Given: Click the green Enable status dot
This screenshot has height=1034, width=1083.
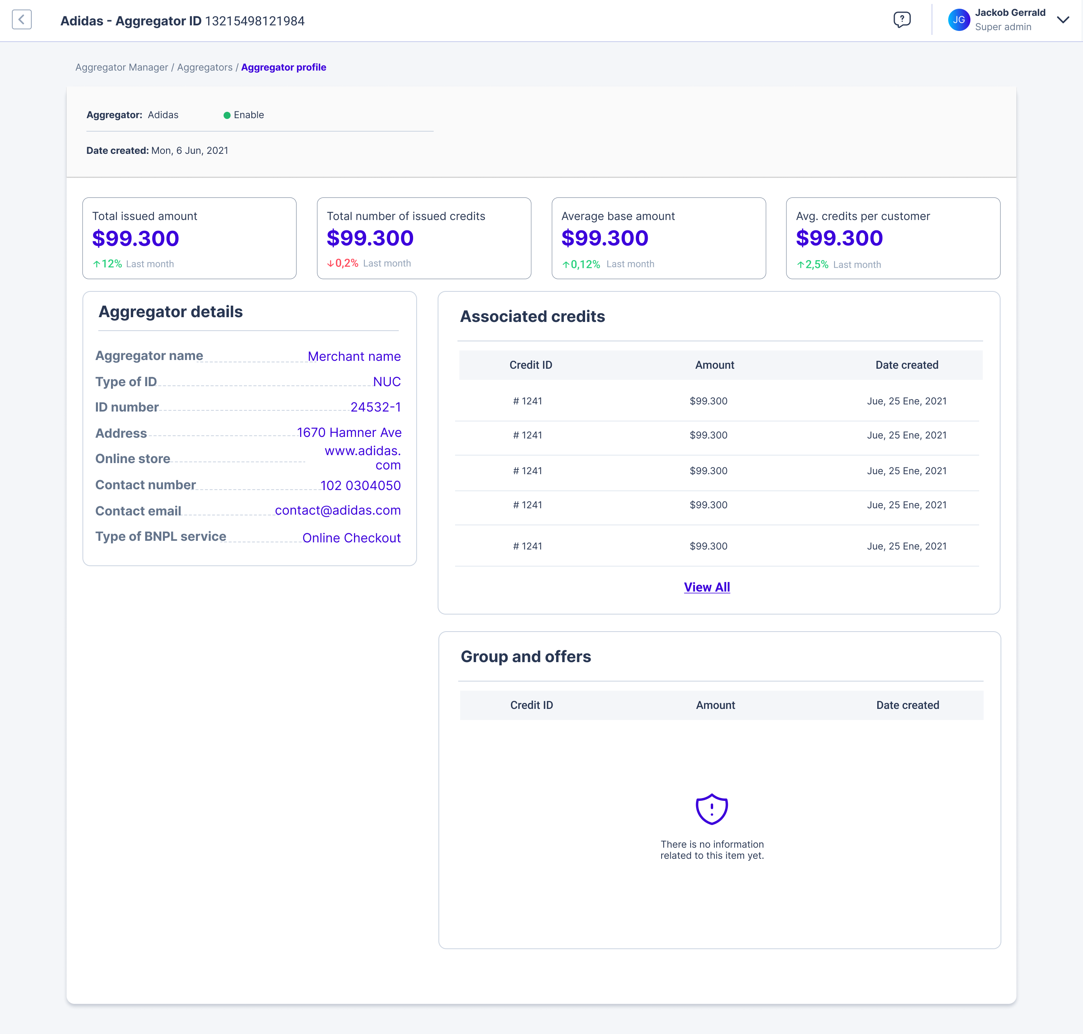Looking at the screenshot, I should pyautogui.click(x=226, y=115).
